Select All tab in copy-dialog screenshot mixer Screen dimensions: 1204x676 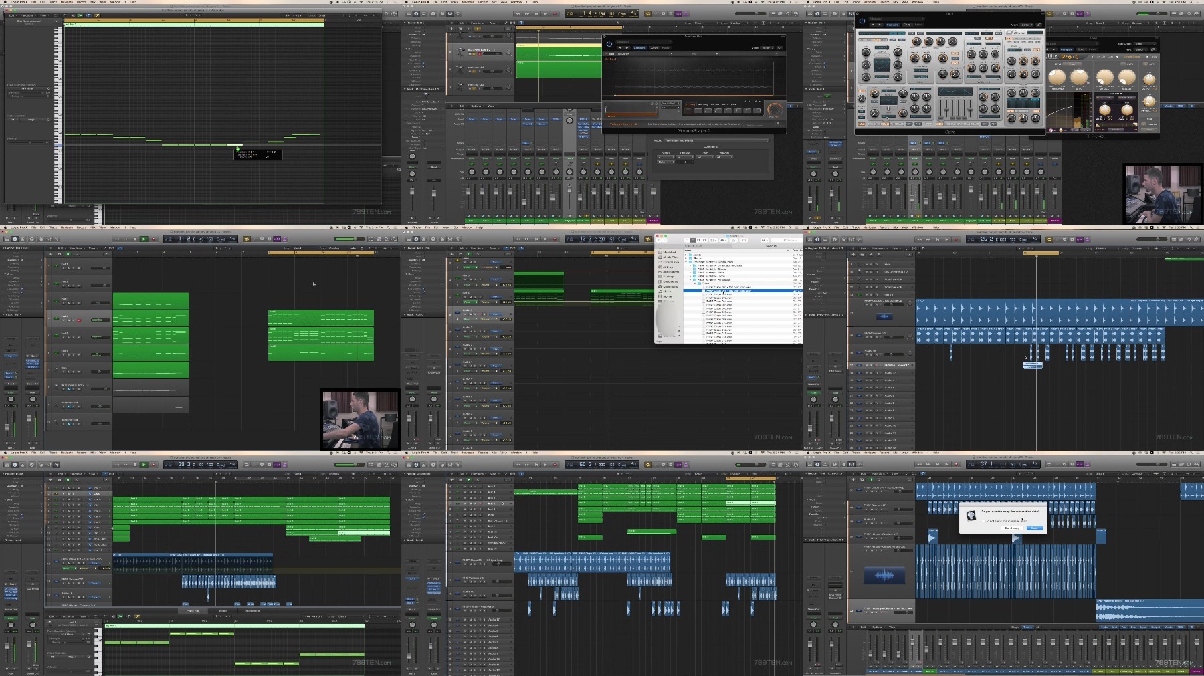[1038, 627]
